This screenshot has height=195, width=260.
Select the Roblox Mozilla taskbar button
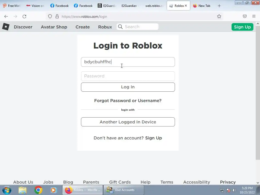[83, 190]
